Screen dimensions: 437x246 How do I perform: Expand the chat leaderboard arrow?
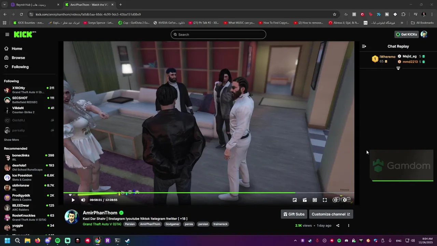pos(398,68)
